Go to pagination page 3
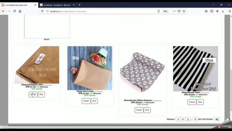The height and width of the screenshot is (131, 232). (188, 119)
